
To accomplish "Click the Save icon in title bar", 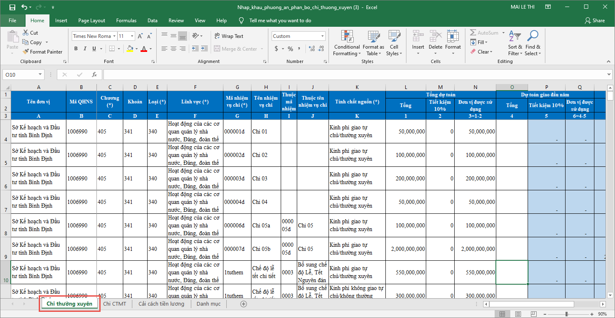I will point(12,7).
